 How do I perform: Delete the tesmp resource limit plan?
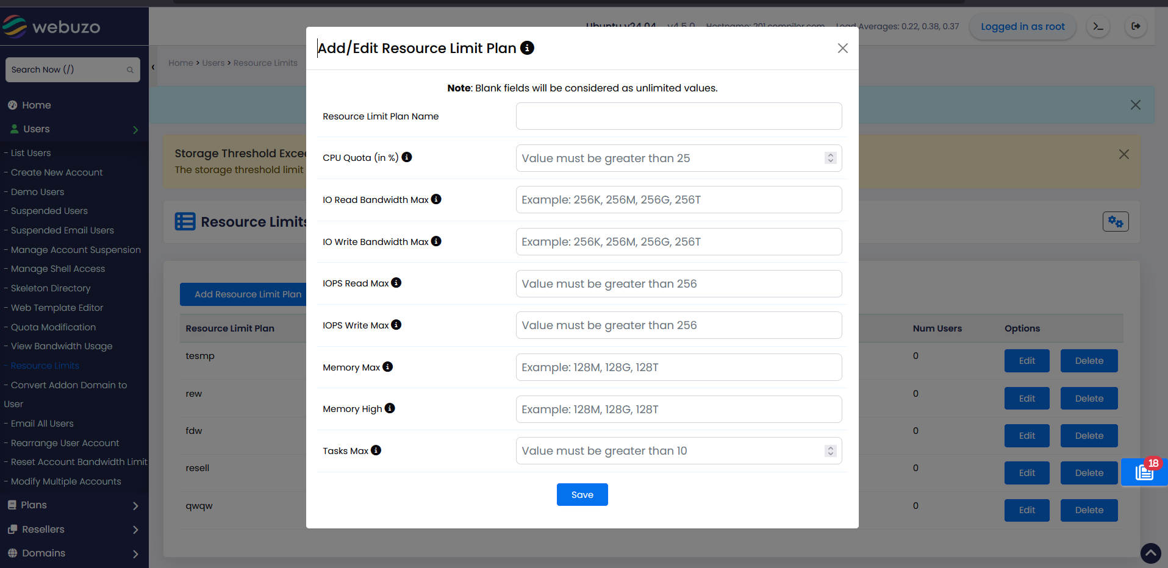pos(1089,361)
